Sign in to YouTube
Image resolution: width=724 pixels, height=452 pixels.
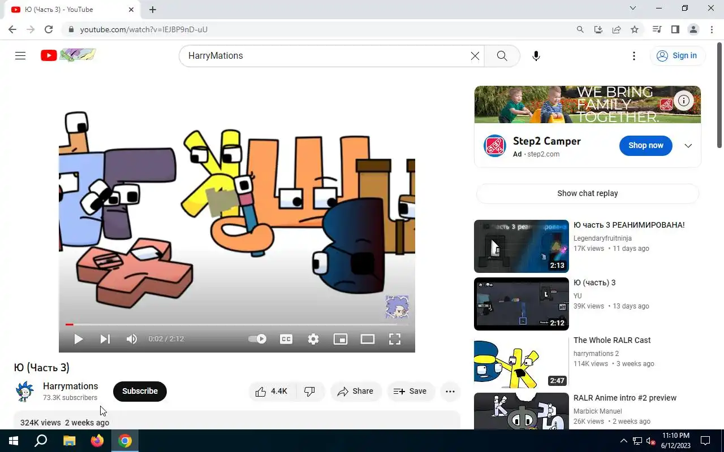[x=677, y=55]
